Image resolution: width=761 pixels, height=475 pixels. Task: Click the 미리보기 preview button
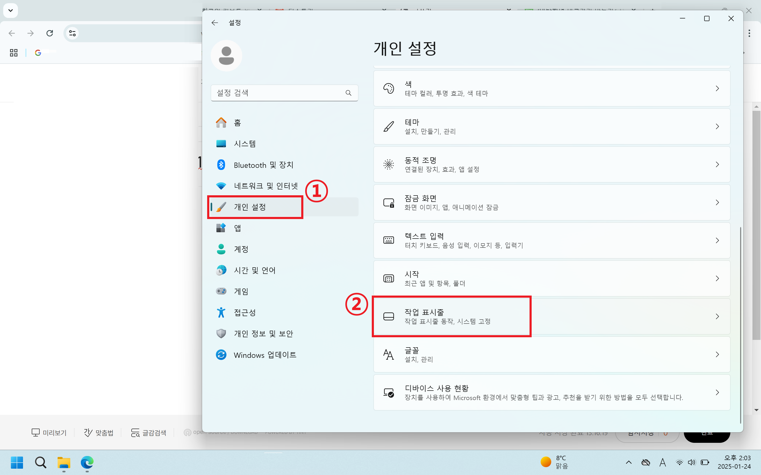(x=49, y=433)
